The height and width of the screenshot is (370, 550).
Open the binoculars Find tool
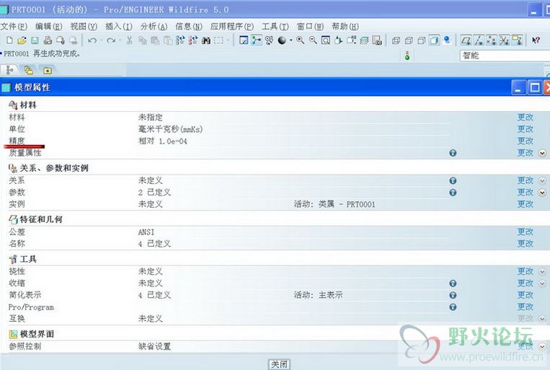[206, 40]
